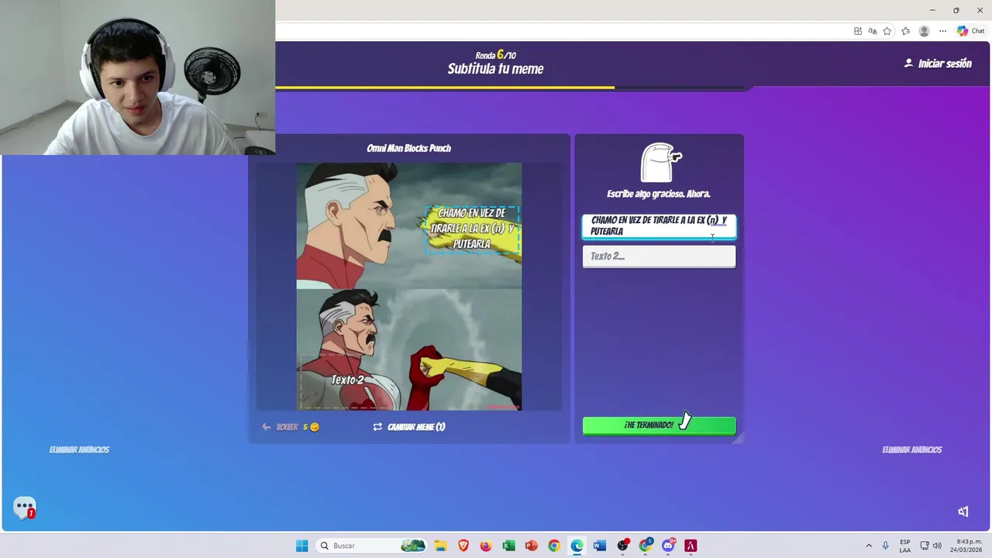Open network and volume quick settings
Screen dimensions: 992x558
coord(931,546)
